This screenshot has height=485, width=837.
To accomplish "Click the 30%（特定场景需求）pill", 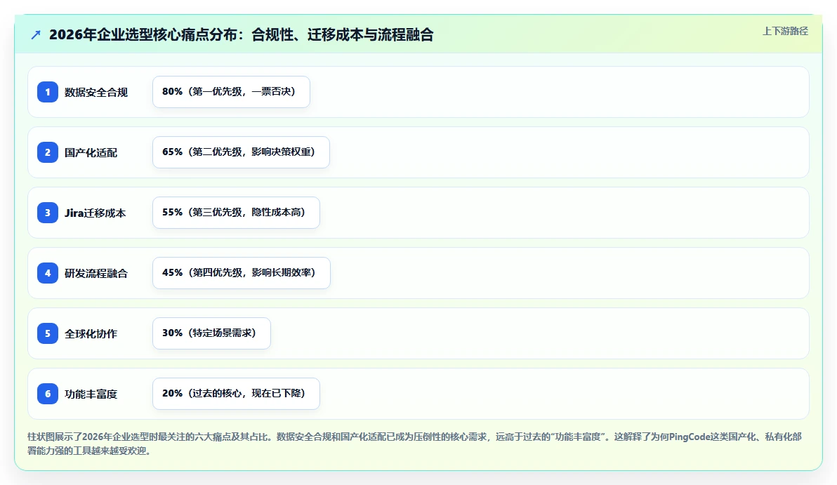I will click(211, 333).
